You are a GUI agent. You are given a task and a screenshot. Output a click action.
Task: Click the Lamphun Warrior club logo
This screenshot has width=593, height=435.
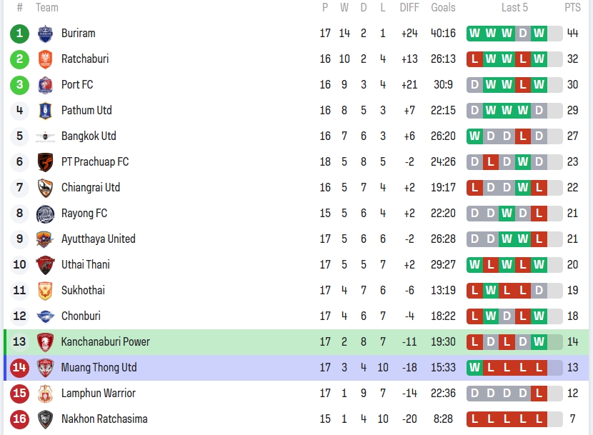click(x=45, y=394)
